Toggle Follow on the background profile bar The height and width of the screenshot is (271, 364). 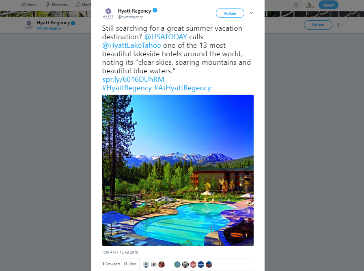318,25
